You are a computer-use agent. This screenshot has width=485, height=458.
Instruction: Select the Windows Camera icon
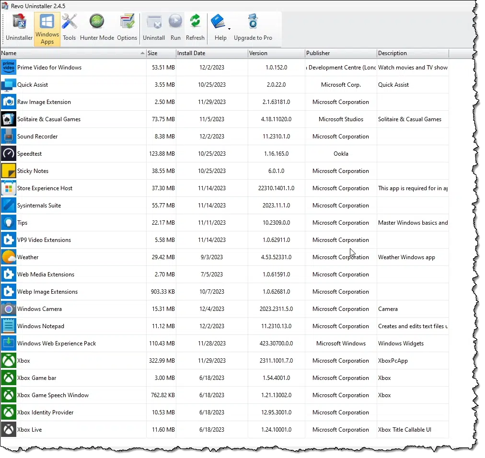(9, 309)
